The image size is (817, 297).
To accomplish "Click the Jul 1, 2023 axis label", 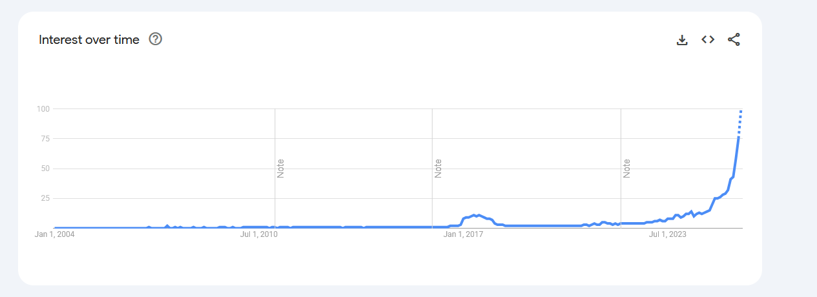I will [x=668, y=234].
